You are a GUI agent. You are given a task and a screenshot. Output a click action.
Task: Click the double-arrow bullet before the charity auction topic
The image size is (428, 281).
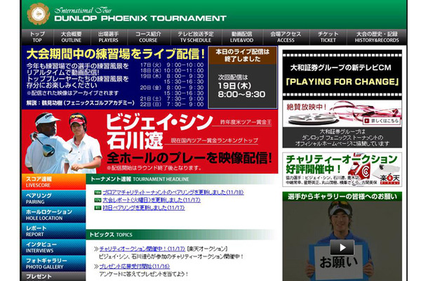click(x=96, y=249)
